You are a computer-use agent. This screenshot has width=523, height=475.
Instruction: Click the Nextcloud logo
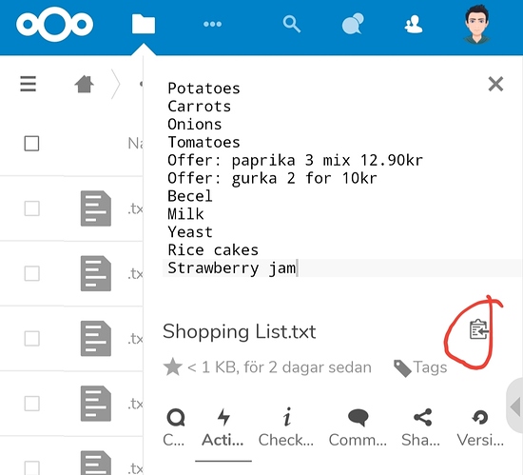pyautogui.click(x=55, y=25)
